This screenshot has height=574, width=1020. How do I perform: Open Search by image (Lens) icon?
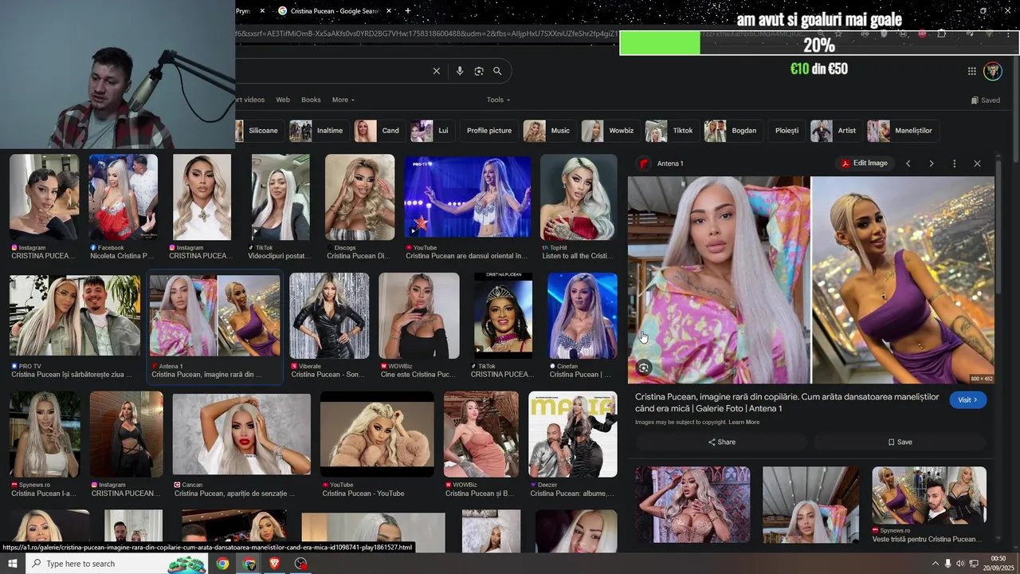pyautogui.click(x=479, y=71)
